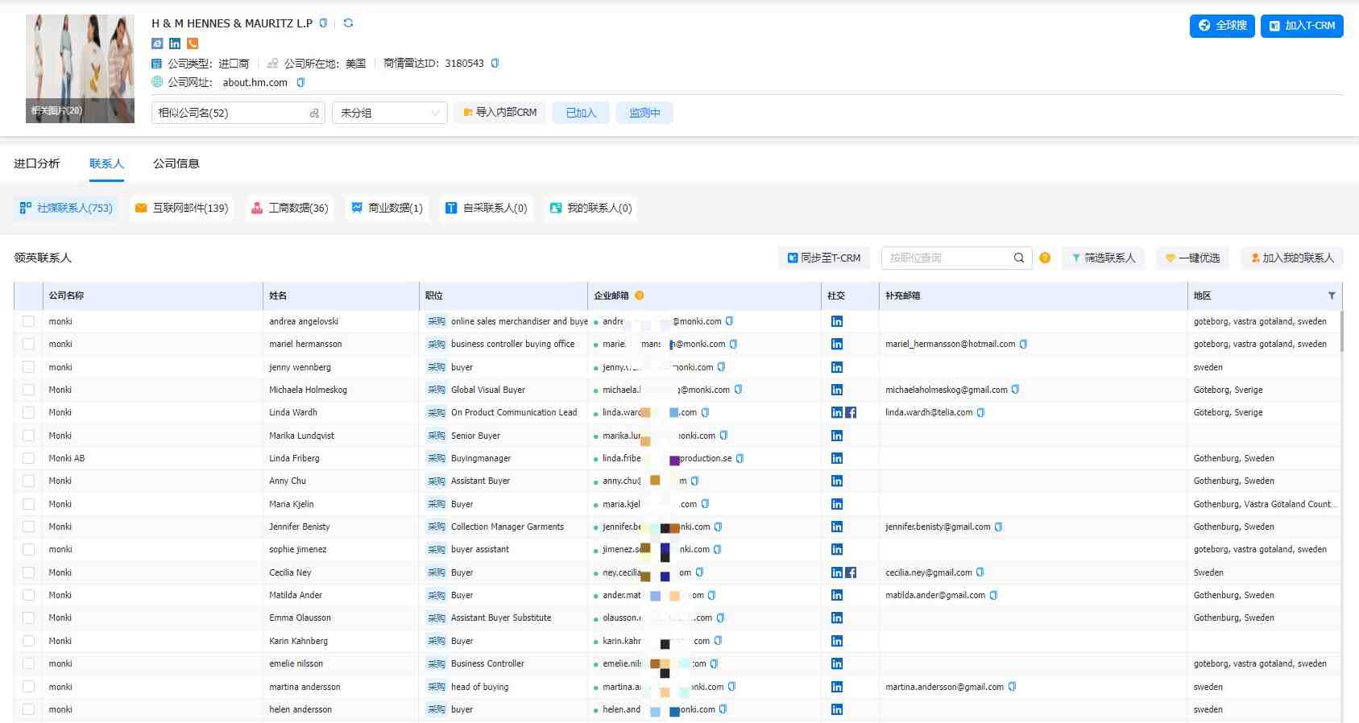Open the region column filter icon
Screen dimensions: 1359x723
tap(1332, 295)
